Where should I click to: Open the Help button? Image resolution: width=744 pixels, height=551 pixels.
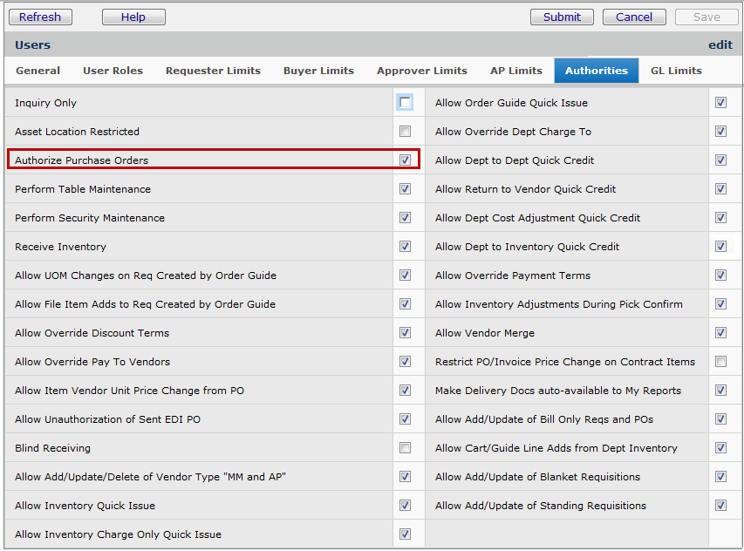133,17
